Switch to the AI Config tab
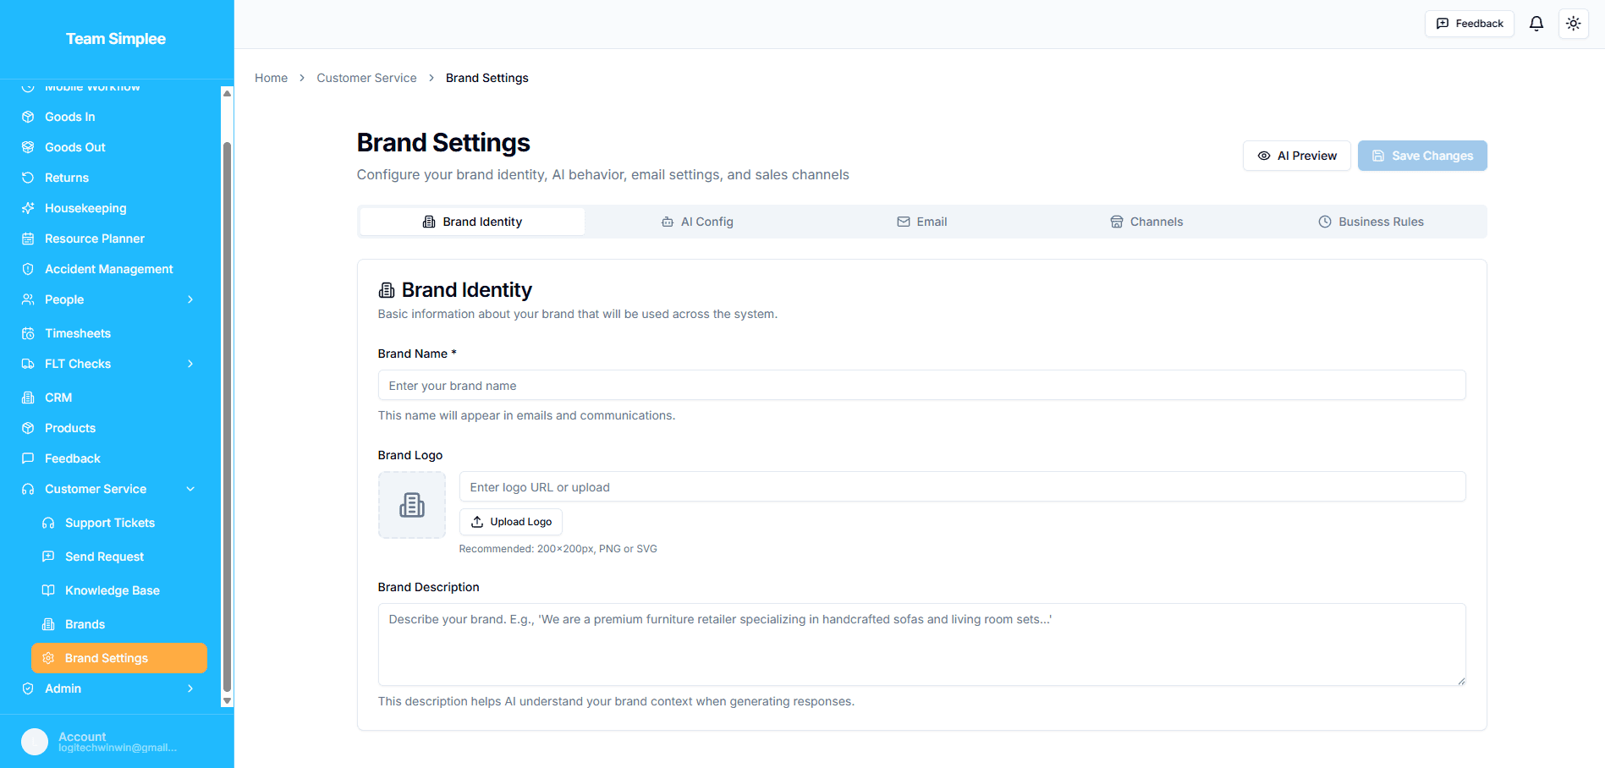Image resolution: width=1605 pixels, height=768 pixels. [x=697, y=222]
